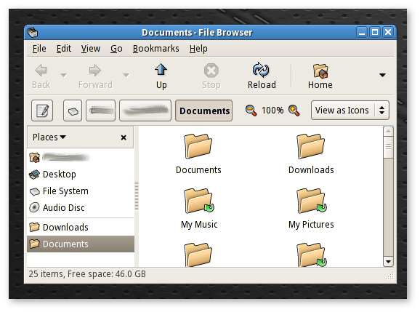Toggle text-based location entry with the pencil button
The height and width of the screenshot is (312, 420).
coord(42,111)
